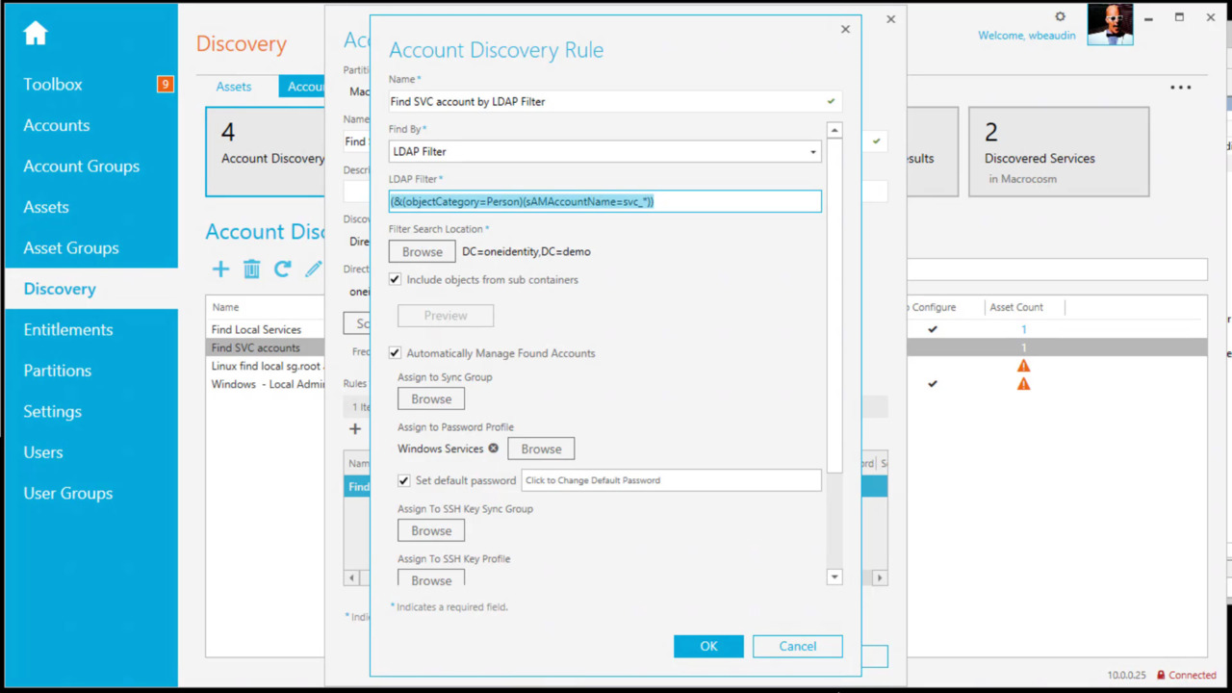The height and width of the screenshot is (693, 1232).
Task: Click the user avatar picture
Action: point(1110,24)
